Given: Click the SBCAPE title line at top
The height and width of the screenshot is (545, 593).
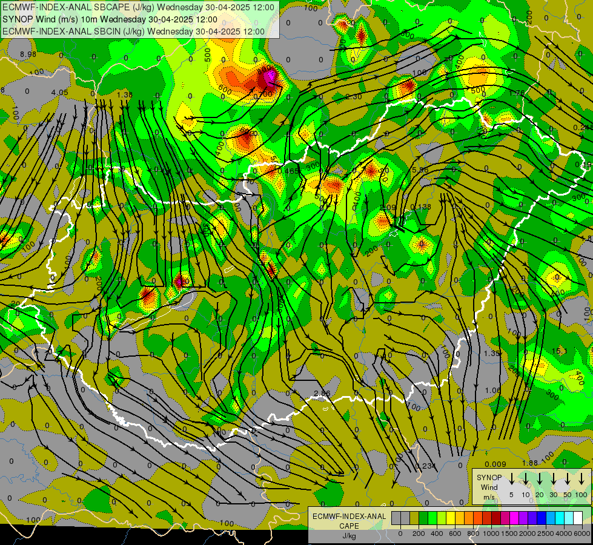Looking at the screenshot, I should [x=138, y=7].
